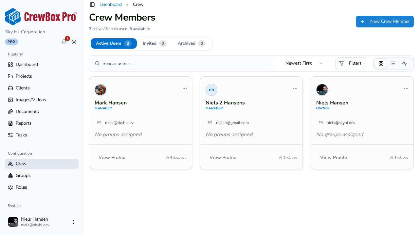The height and width of the screenshot is (235, 419).
Task: Focus the Search users field
Action: coord(182,63)
